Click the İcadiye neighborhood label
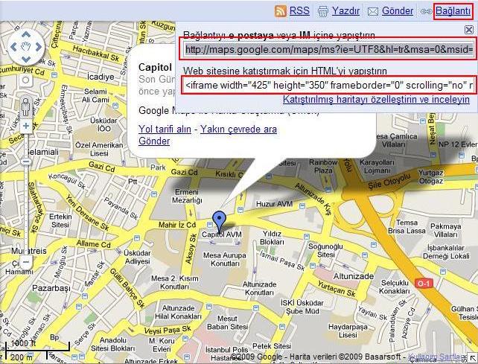This screenshot has width=478, height=364. [101, 77]
